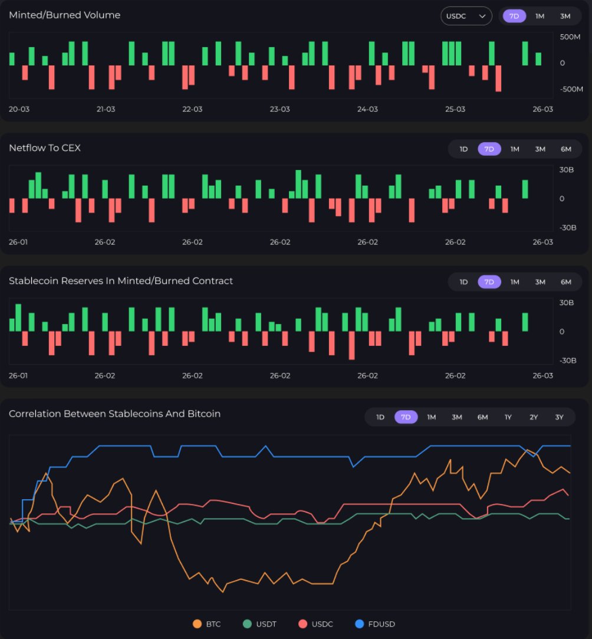Choose 1D for Stablecoin Reserves chart
Viewport: 592px width, 639px height.
463,282
